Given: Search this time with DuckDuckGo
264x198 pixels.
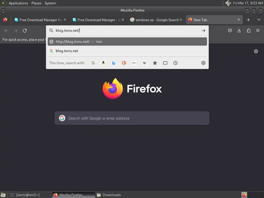Looking at the screenshot, I should coord(124,63).
